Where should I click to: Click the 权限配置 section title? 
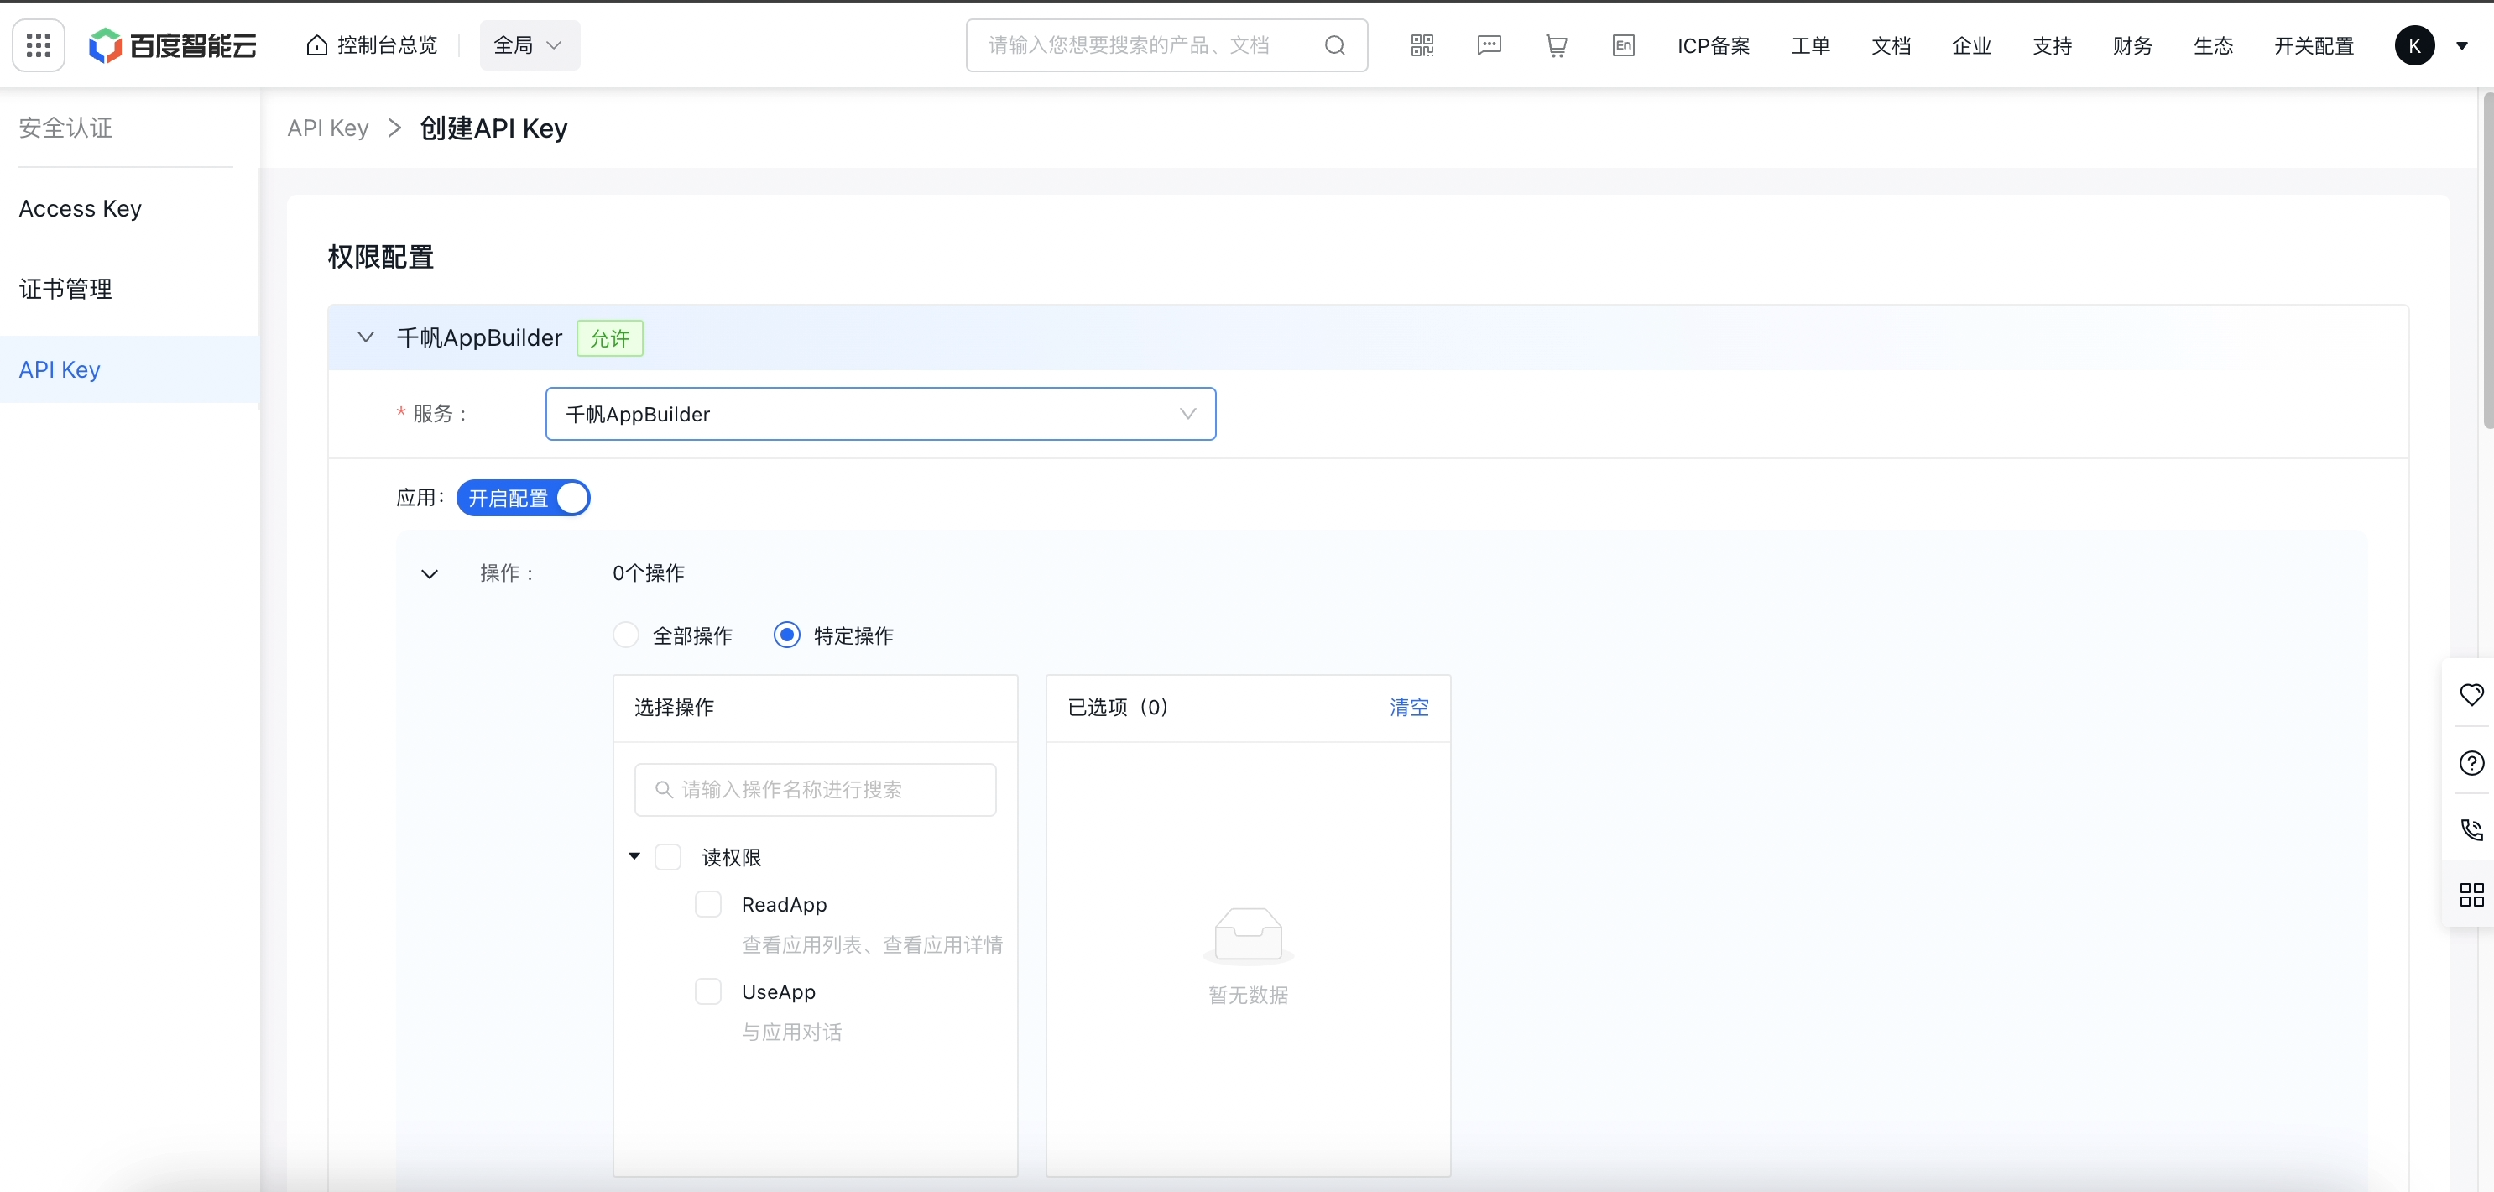click(x=380, y=257)
